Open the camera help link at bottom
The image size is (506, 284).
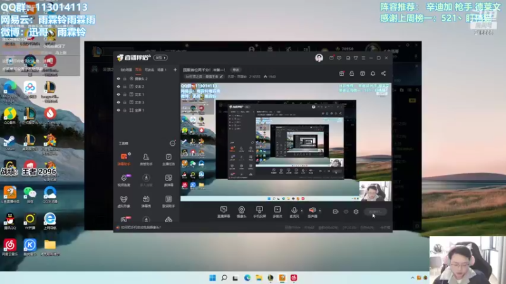pyautogui.click(x=140, y=227)
